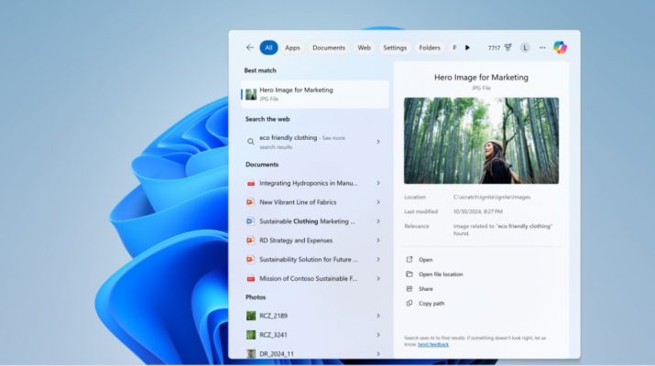
Task: Expand chevron for DR_2024_11 photo
Action: [x=378, y=354]
